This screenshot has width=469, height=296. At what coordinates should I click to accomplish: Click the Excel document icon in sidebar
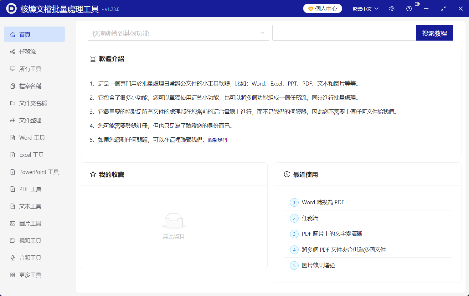pyautogui.click(x=13, y=155)
